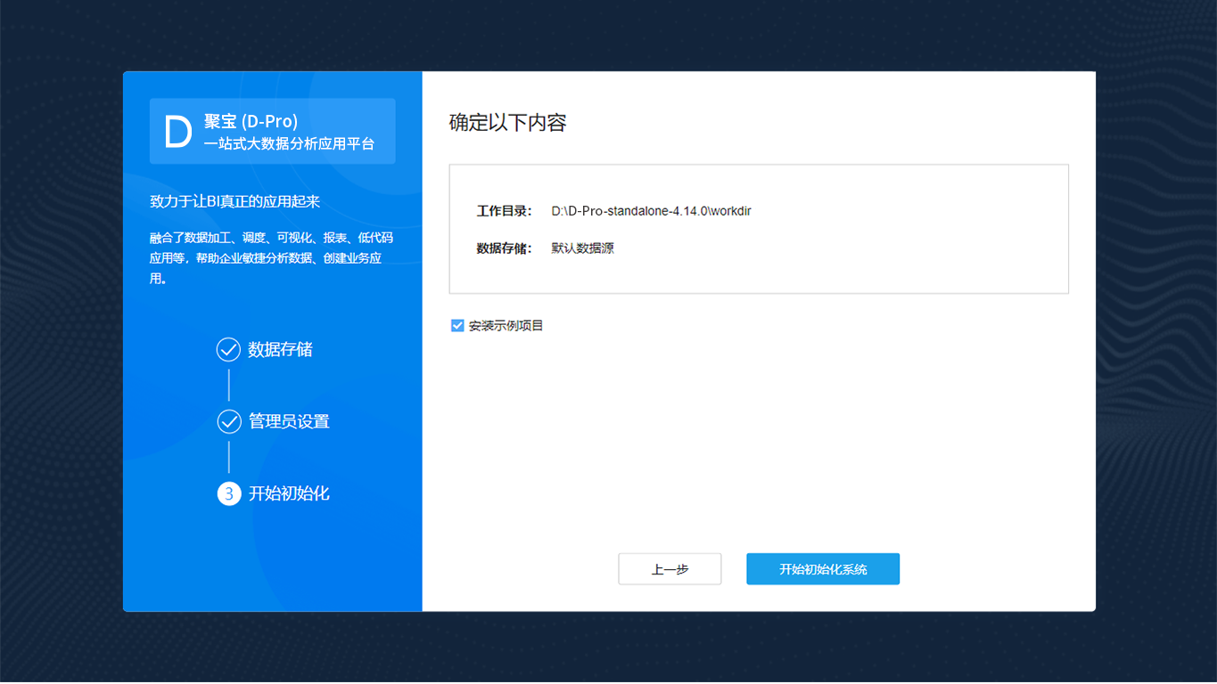This screenshot has width=1217, height=684.
Task: Click the 聚宝 (D-Pro) product title
Action: coord(251,122)
